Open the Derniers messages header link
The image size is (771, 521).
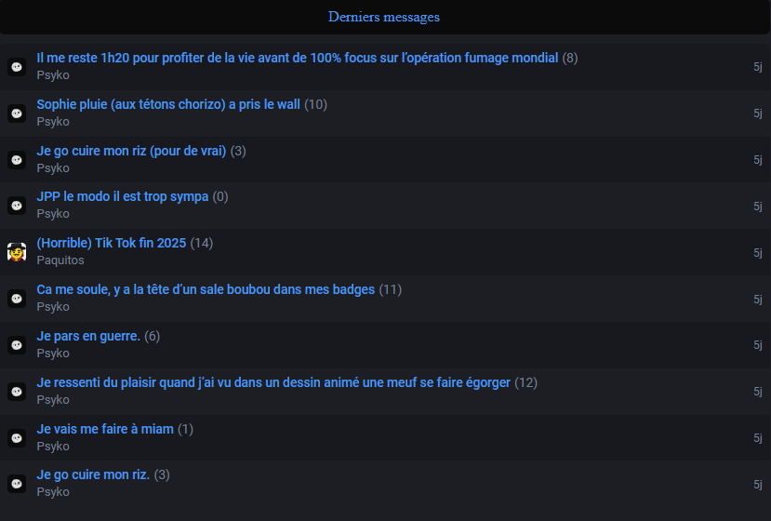[x=384, y=17]
